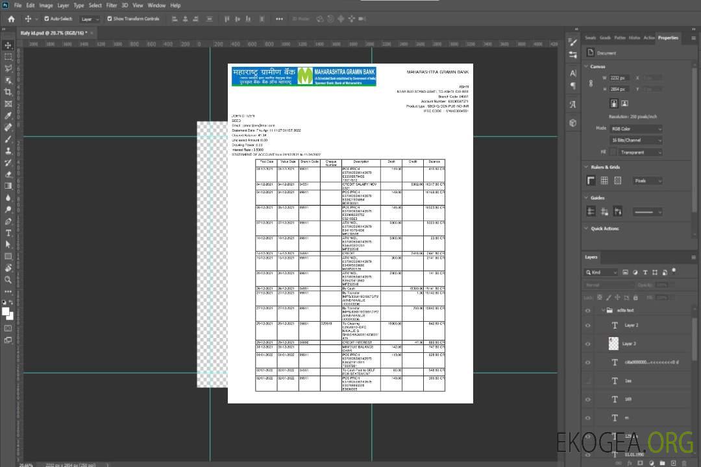Select the Object Selection tool
This screenshot has height=467, width=701.
8,80
